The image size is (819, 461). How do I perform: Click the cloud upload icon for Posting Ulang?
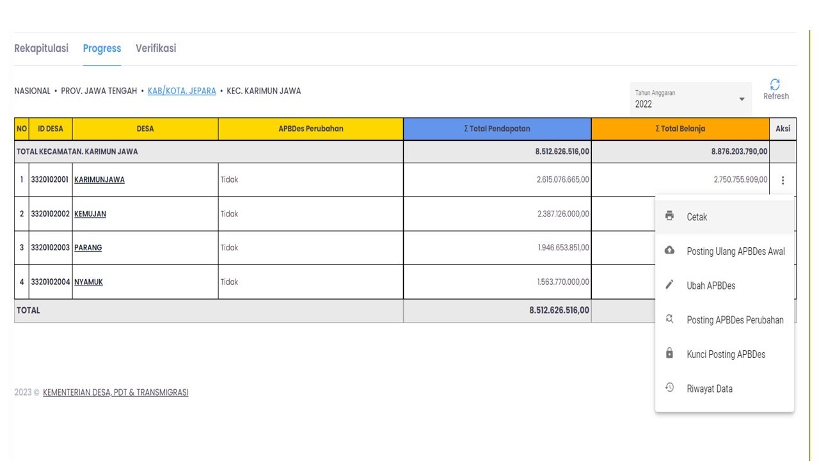(669, 250)
